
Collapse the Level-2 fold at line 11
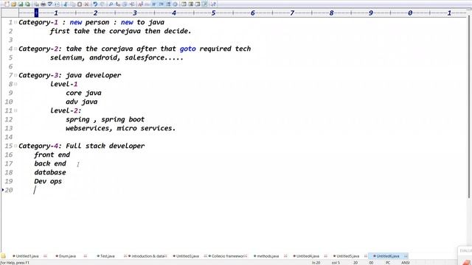[x=15, y=110]
